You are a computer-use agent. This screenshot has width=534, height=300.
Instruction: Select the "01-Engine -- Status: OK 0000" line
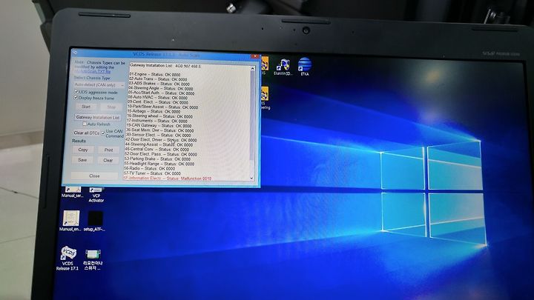click(x=155, y=74)
